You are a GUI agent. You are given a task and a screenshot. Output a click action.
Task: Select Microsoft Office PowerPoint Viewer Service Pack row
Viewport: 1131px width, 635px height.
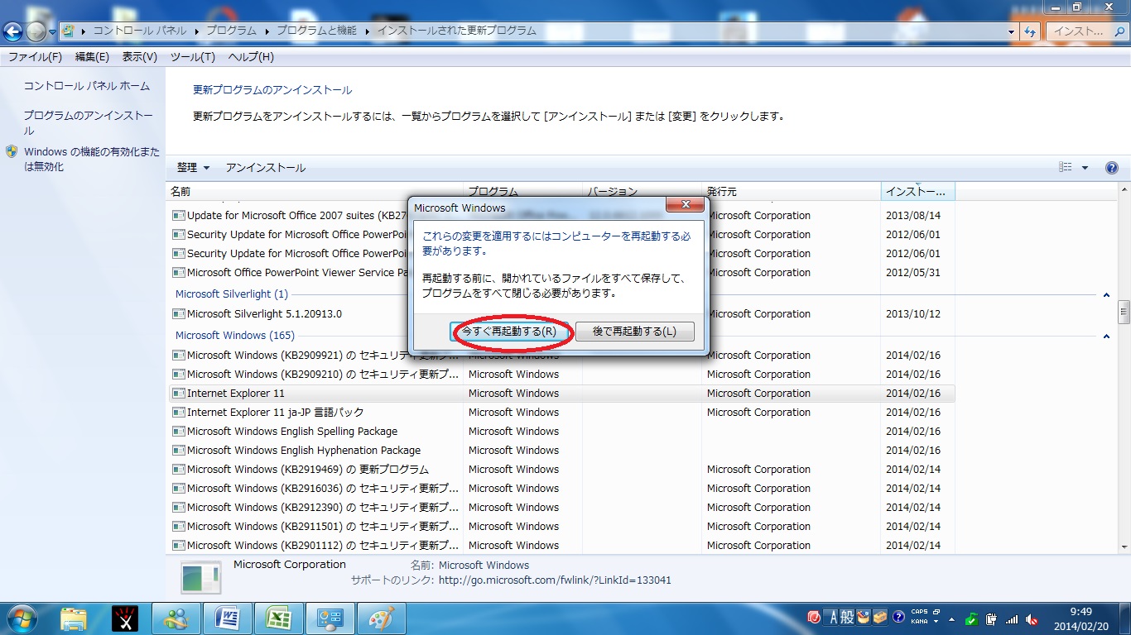click(x=561, y=273)
